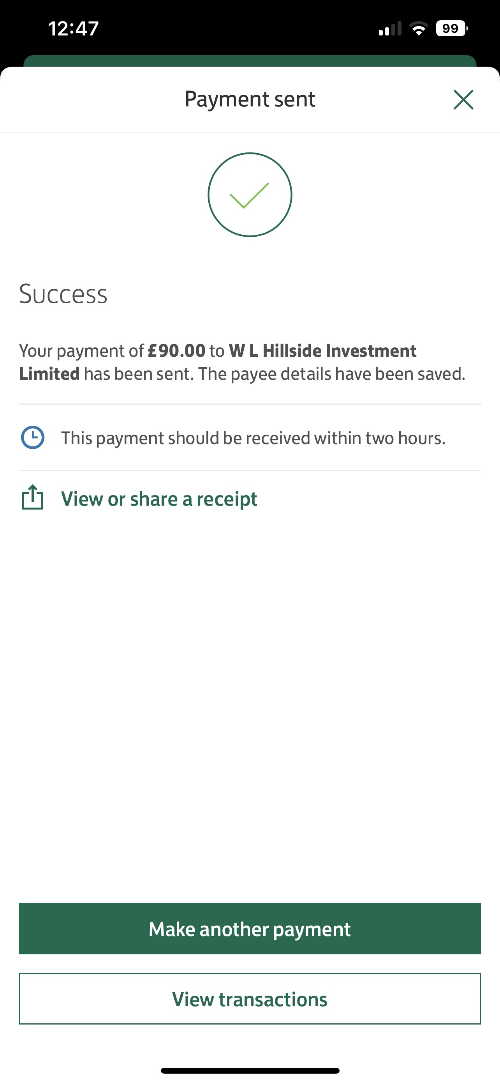The height and width of the screenshot is (1083, 500).
Task: Open View transactions
Action: click(x=250, y=999)
